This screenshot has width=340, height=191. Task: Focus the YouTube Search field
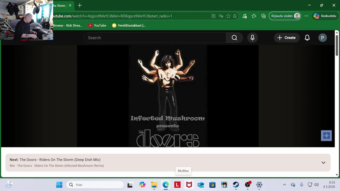(155, 38)
